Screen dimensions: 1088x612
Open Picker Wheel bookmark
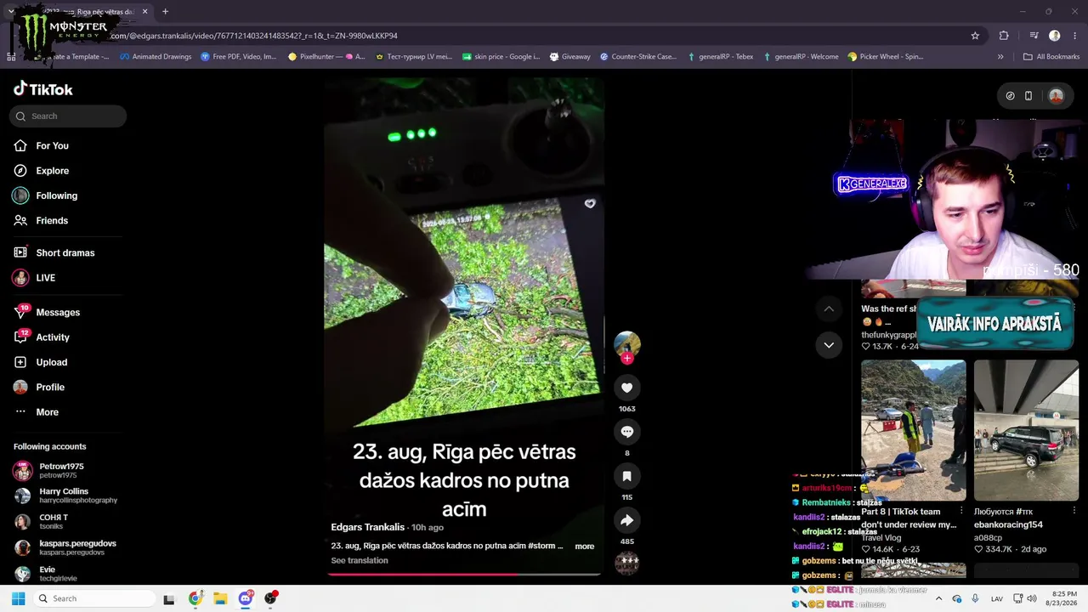(886, 57)
